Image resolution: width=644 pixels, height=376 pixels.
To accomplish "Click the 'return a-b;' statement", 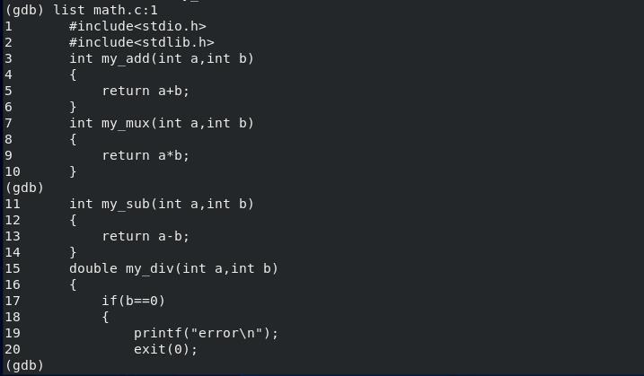I will (146, 236).
